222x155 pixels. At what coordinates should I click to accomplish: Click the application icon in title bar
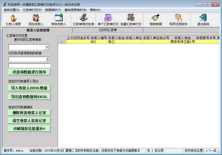[4, 4]
